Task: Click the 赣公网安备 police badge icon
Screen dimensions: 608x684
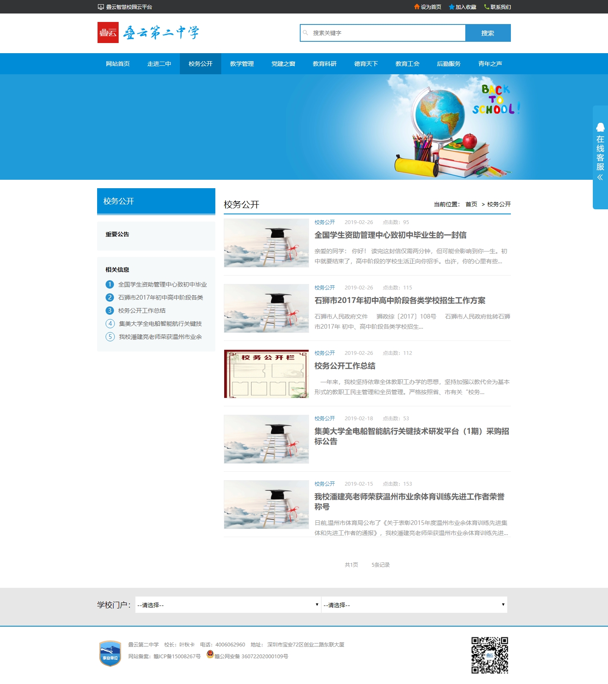Action: [x=210, y=654]
